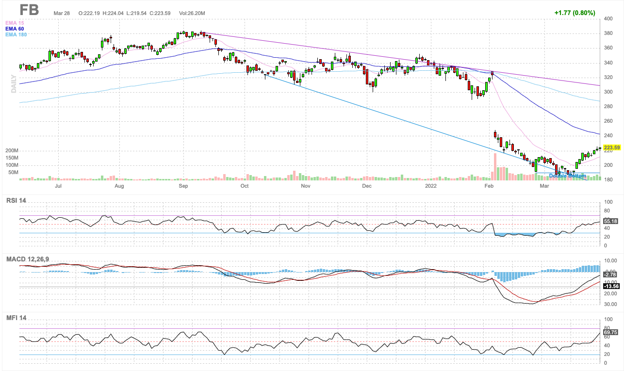Image resolution: width=624 pixels, height=371 pixels.
Task: Click the 10.00 MACD axis label
Action: pos(610,261)
